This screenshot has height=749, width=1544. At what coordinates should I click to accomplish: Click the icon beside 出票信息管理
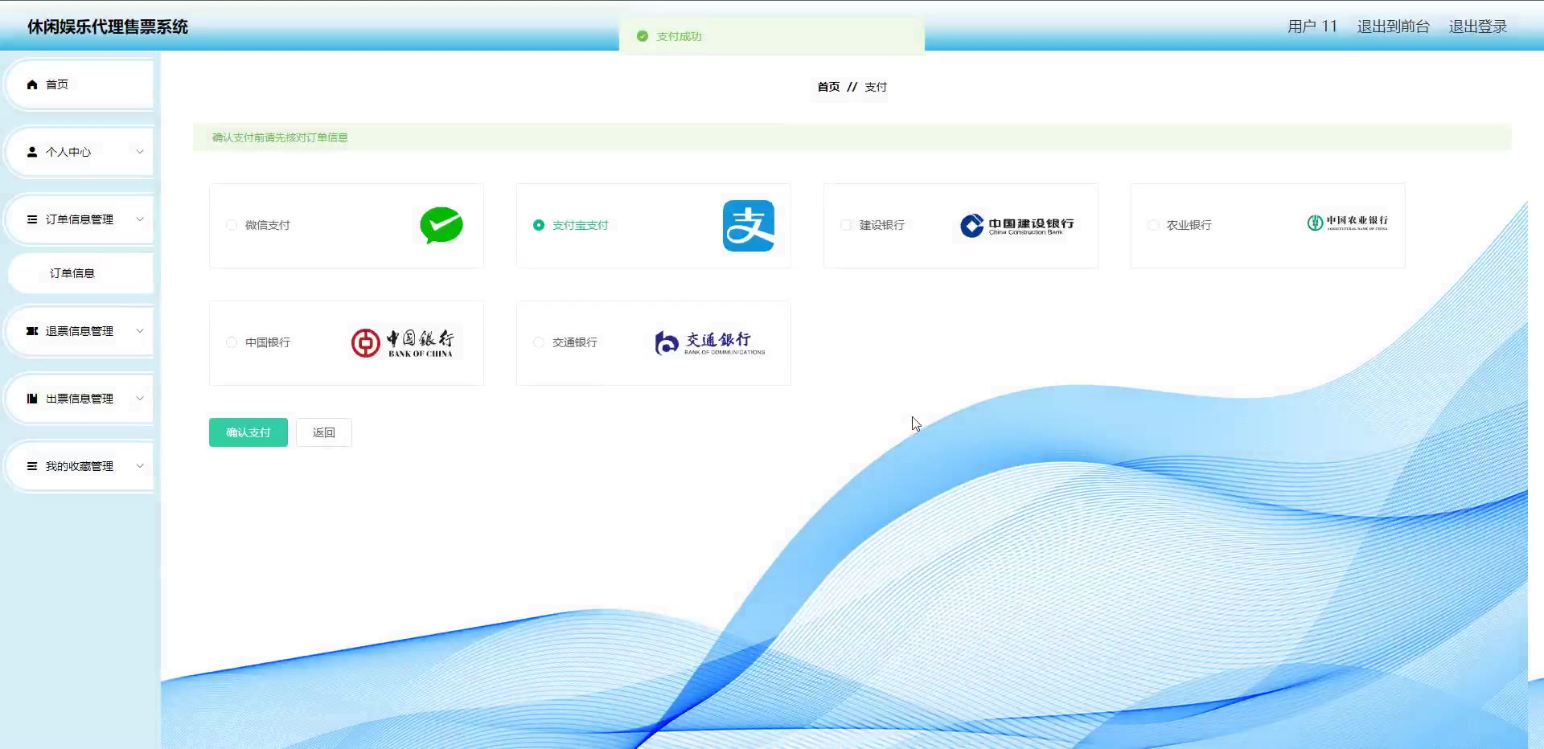point(32,399)
